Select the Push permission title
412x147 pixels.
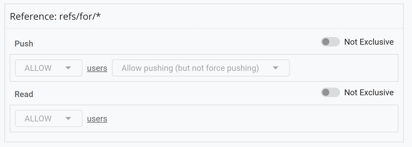click(24, 44)
